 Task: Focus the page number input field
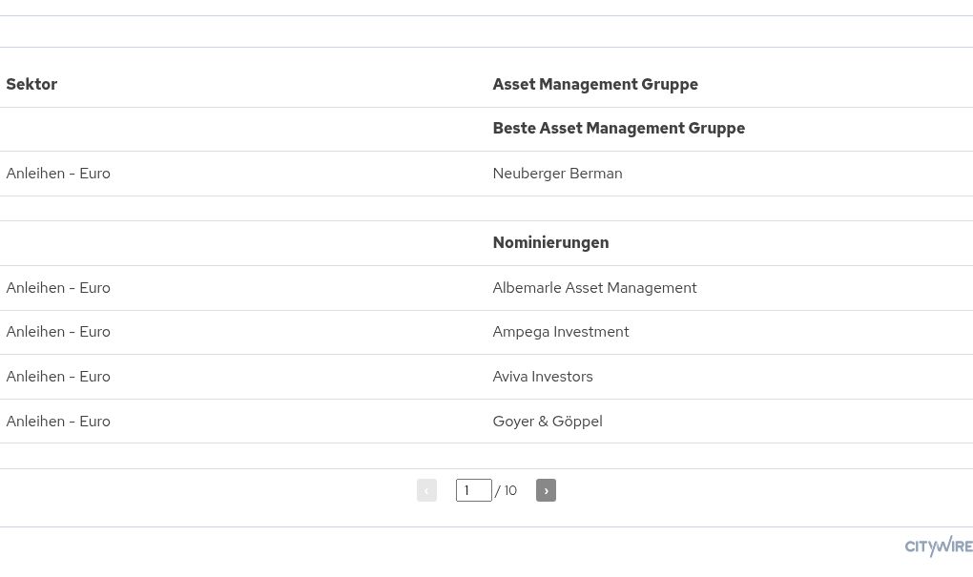(x=474, y=490)
